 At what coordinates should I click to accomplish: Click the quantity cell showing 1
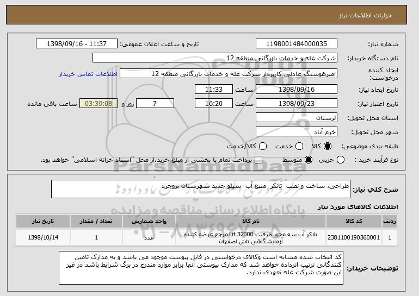tap(96, 237)
